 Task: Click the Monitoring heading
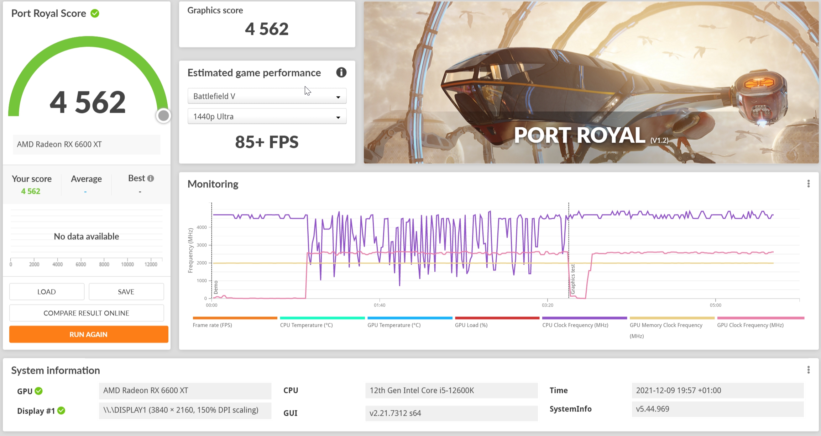(x=213, y=184)
